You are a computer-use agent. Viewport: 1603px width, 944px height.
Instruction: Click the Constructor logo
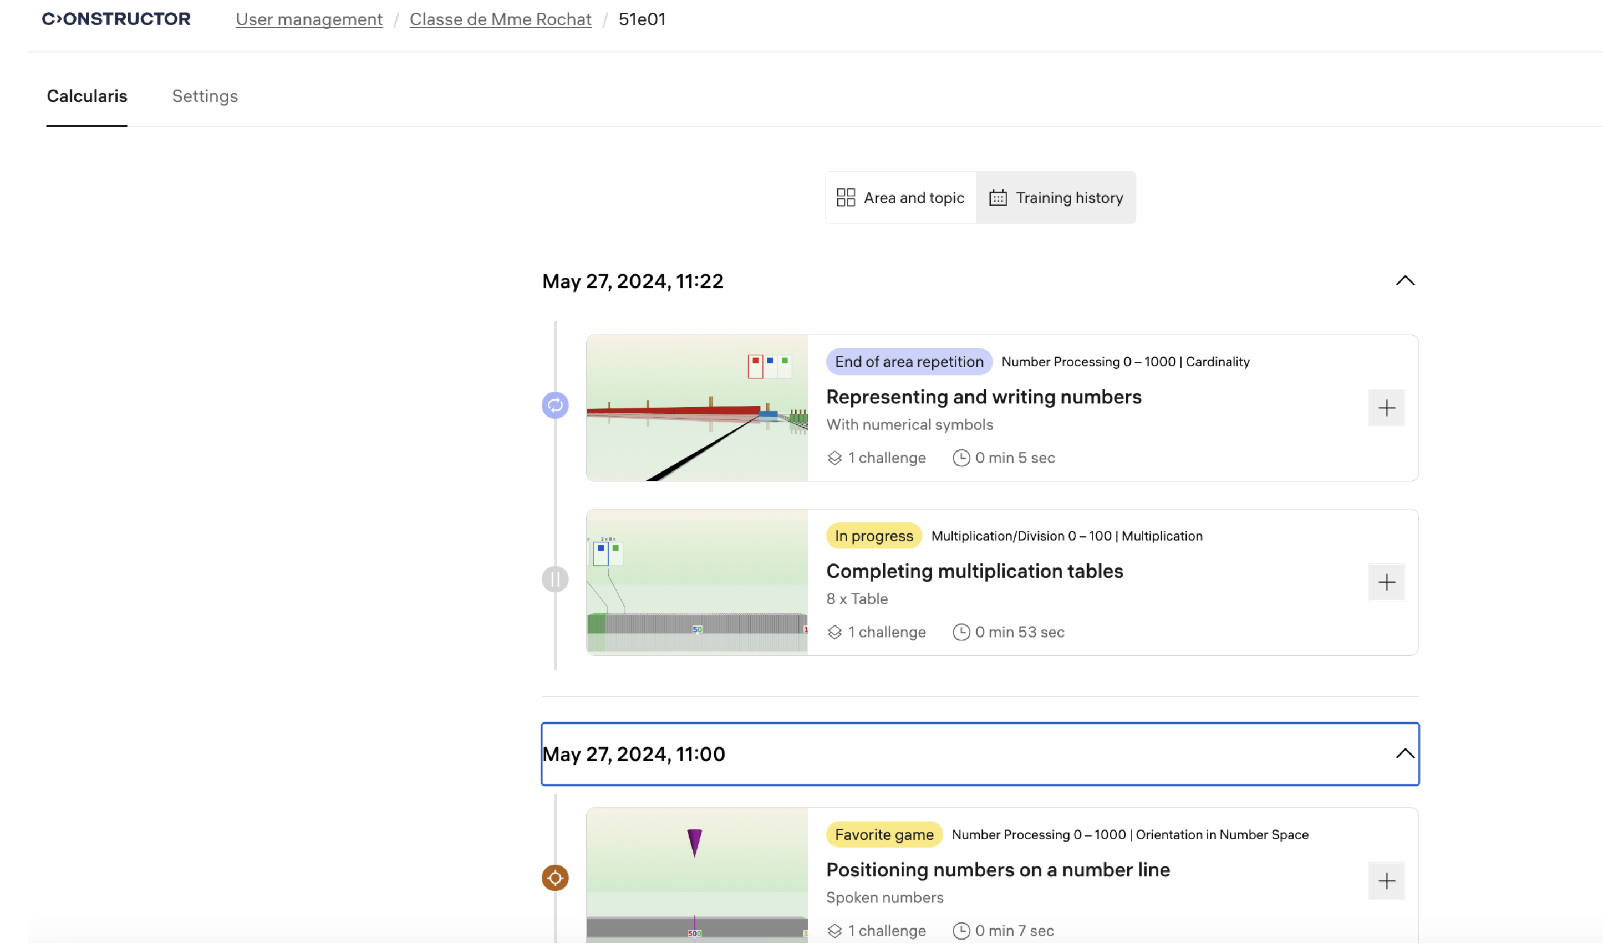(x=116, y=19)
